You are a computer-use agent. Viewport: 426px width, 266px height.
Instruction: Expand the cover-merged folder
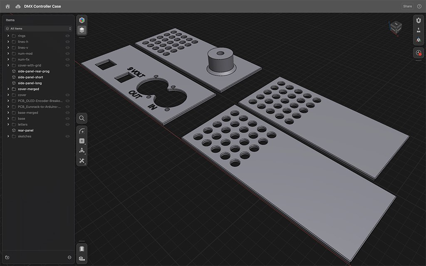pos(8,89)
